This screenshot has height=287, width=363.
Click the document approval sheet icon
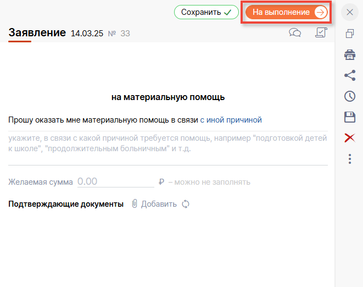(321, 33)
